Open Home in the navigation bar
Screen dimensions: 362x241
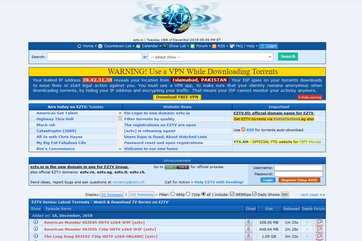tap(88, 46)
